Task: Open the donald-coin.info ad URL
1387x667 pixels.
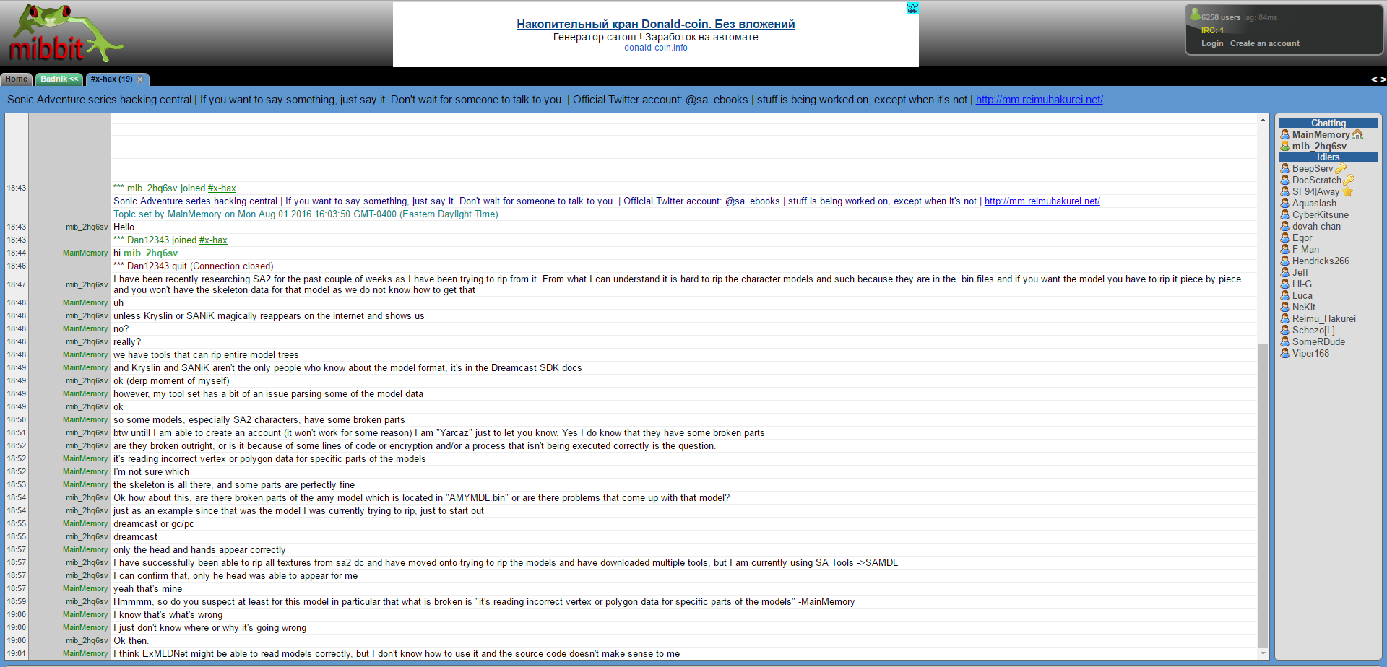Action: 655,48
